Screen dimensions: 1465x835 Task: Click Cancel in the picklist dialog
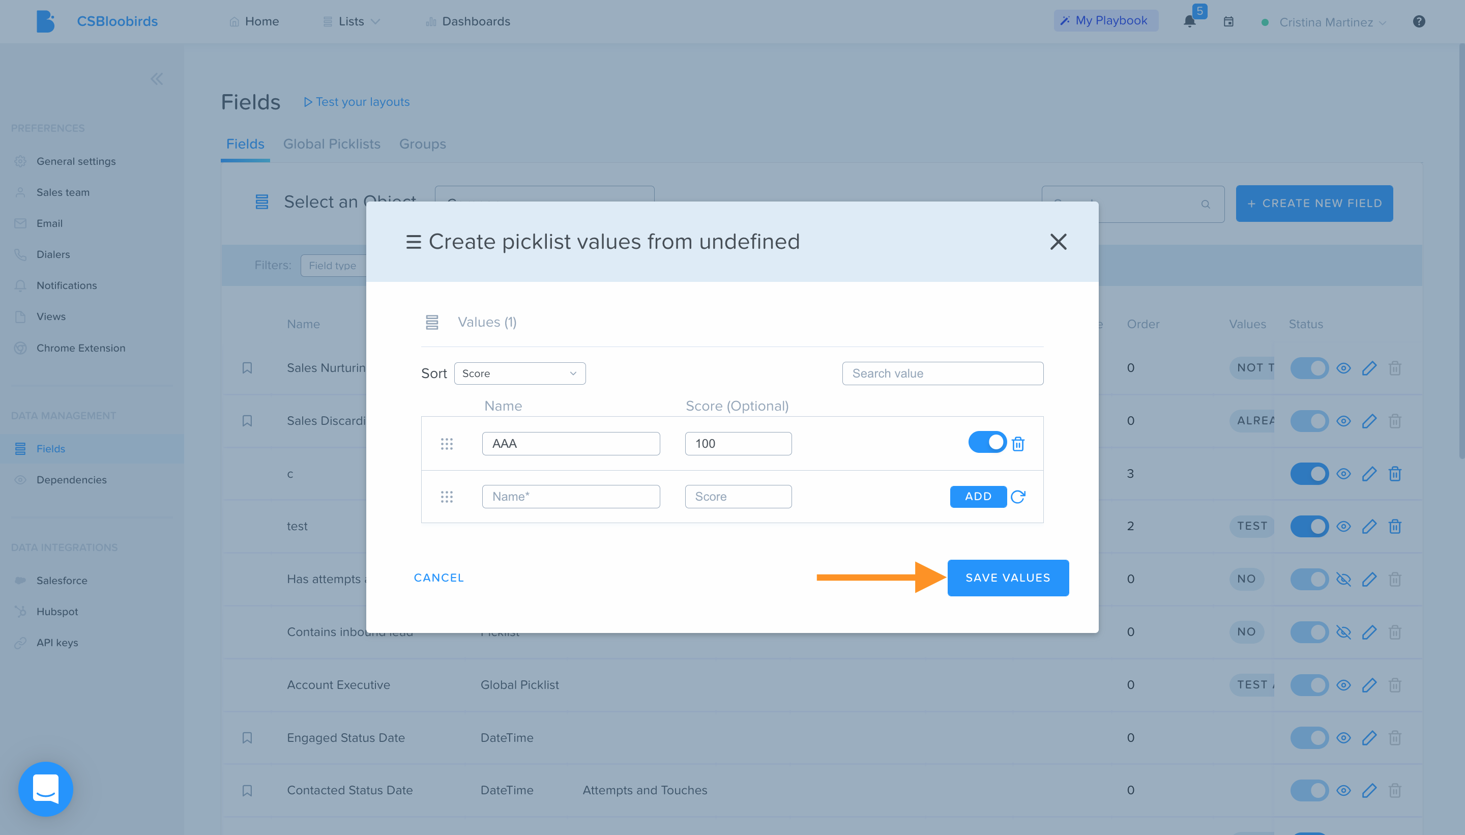[x=438, y=578]
